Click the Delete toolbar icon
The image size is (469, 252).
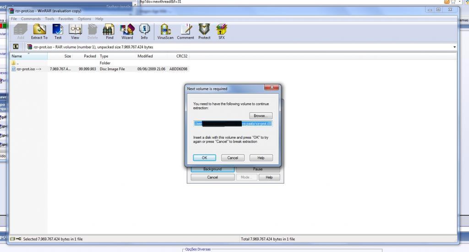coord(93,31)
